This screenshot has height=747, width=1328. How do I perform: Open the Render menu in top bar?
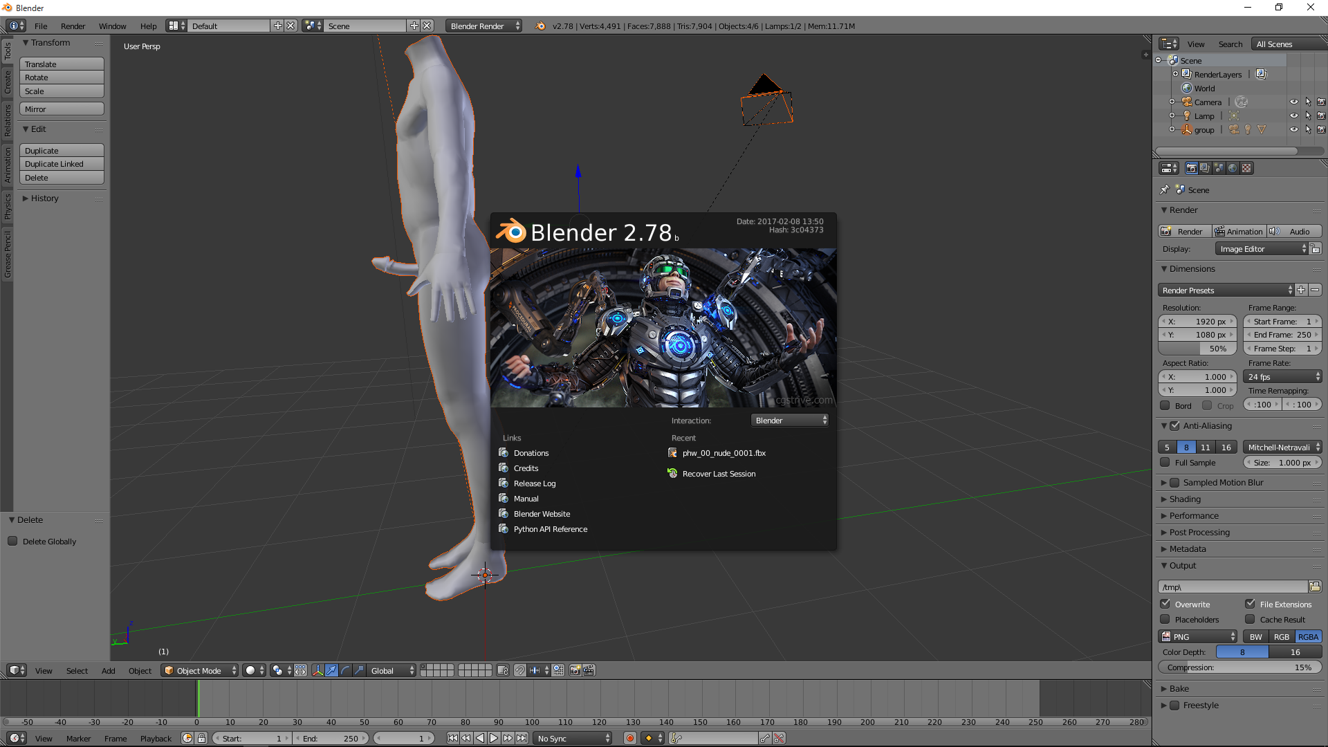point(73,26)
